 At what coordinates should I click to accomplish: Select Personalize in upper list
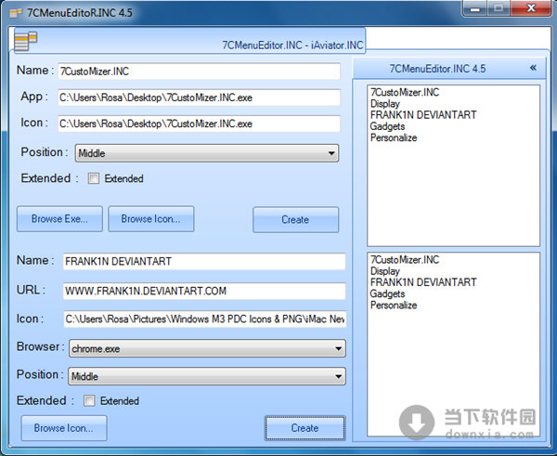tap(394, 137)
